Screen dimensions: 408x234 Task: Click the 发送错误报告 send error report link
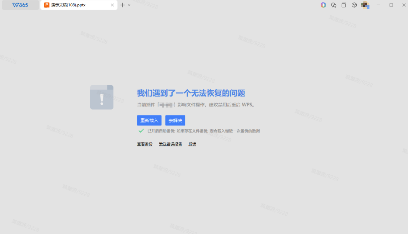tap(170, 144)
